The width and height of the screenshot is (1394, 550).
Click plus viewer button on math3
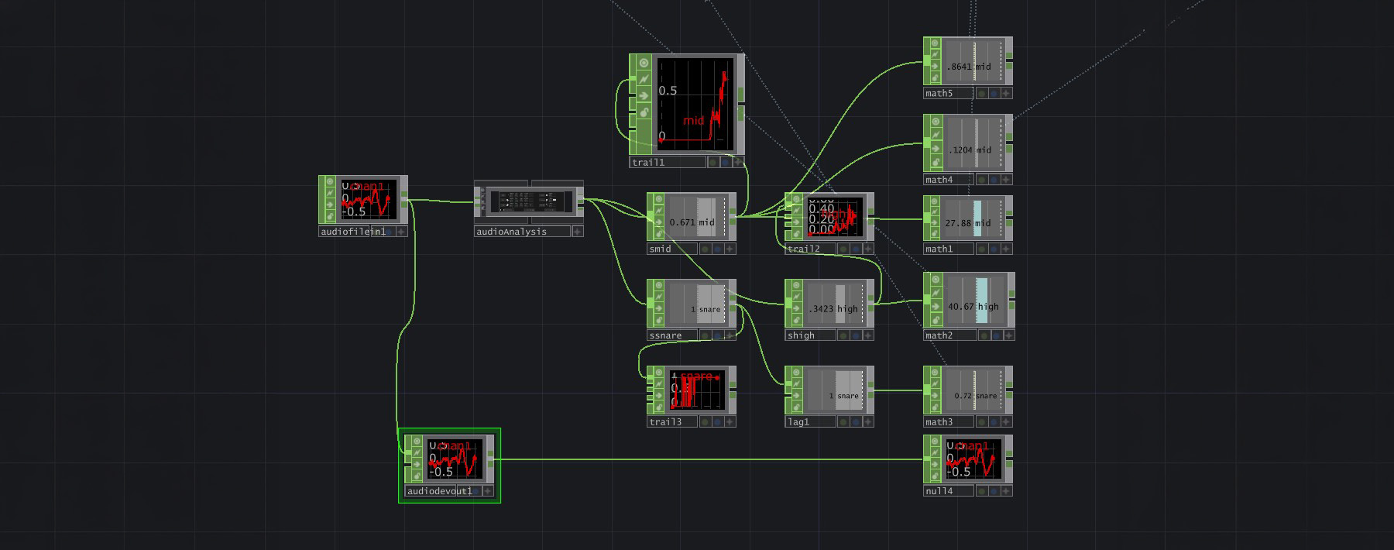point(1006,422)
